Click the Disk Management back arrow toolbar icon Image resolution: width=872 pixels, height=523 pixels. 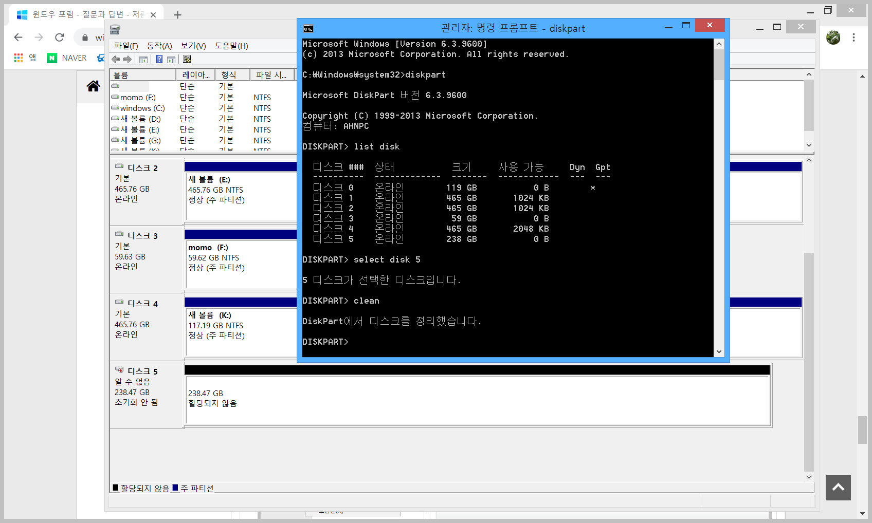(x=116, y=60)
